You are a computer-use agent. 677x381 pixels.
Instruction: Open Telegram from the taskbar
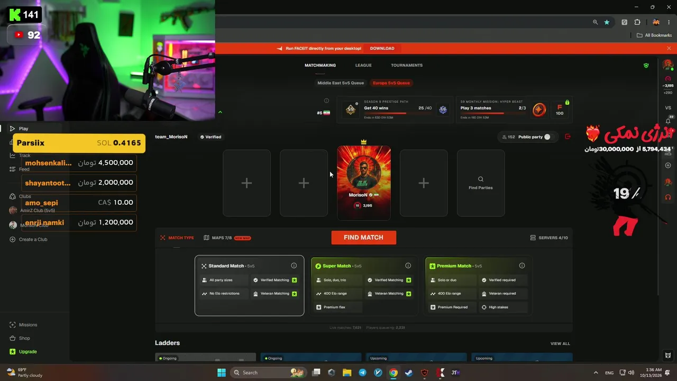point(362,373)
